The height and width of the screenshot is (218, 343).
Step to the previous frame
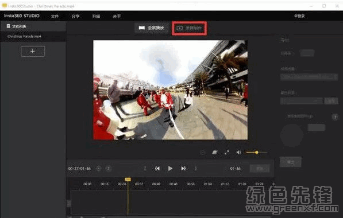tap(157, 169)
